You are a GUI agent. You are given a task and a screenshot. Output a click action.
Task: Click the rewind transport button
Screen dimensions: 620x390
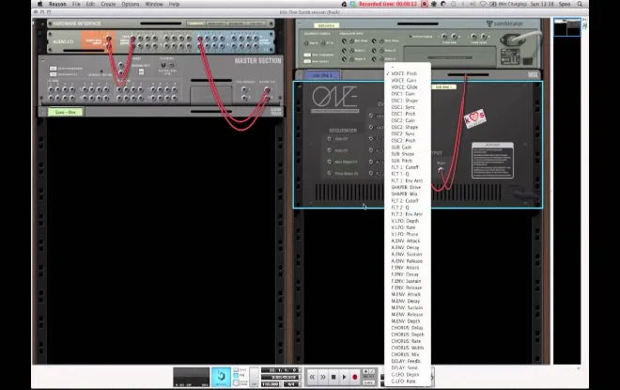312,377
